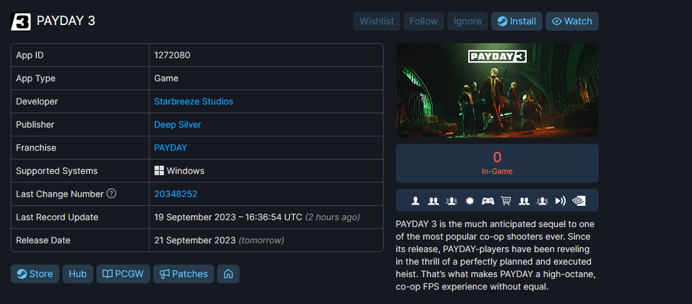Screen dimensions: 692x304
Task: Click the PAYDAY 3 header artwork image
Action: (497, 91)
